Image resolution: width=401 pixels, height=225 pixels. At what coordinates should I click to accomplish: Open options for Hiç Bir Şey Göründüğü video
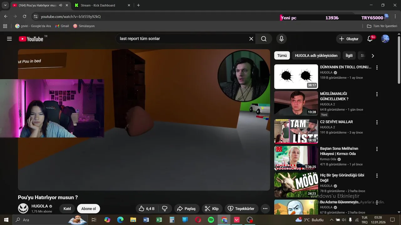(377, 176)
